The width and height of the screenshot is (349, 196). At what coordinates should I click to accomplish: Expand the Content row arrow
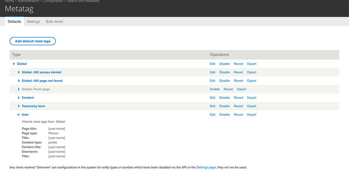tap(19, 98)
